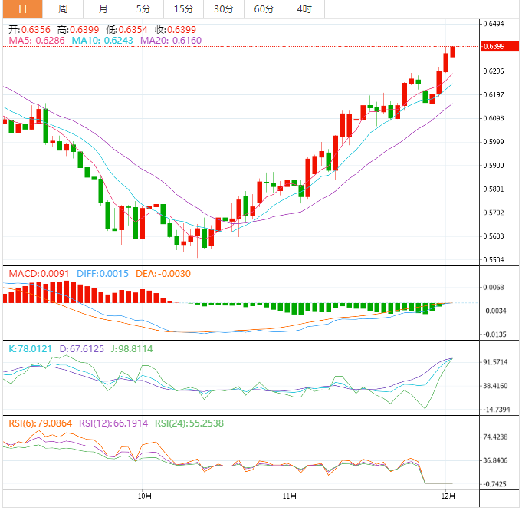Image resolution: width=522 pixels, height=514 pixels.
Task: Open the 5分 interval tab
Action: [x=143, y=9]
